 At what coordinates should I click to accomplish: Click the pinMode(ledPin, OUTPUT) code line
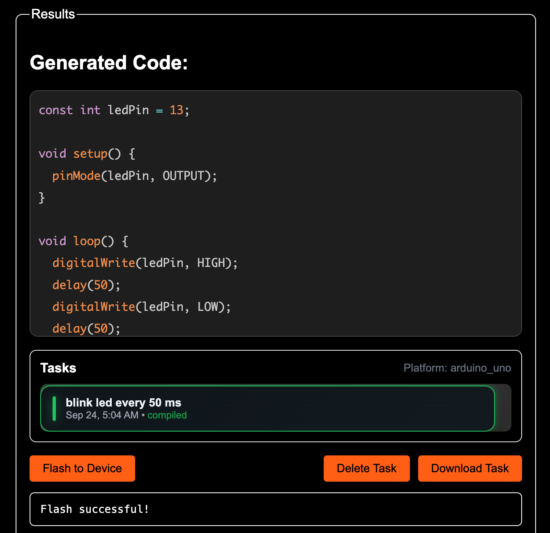pyautogui.click(x=134, y=176)
